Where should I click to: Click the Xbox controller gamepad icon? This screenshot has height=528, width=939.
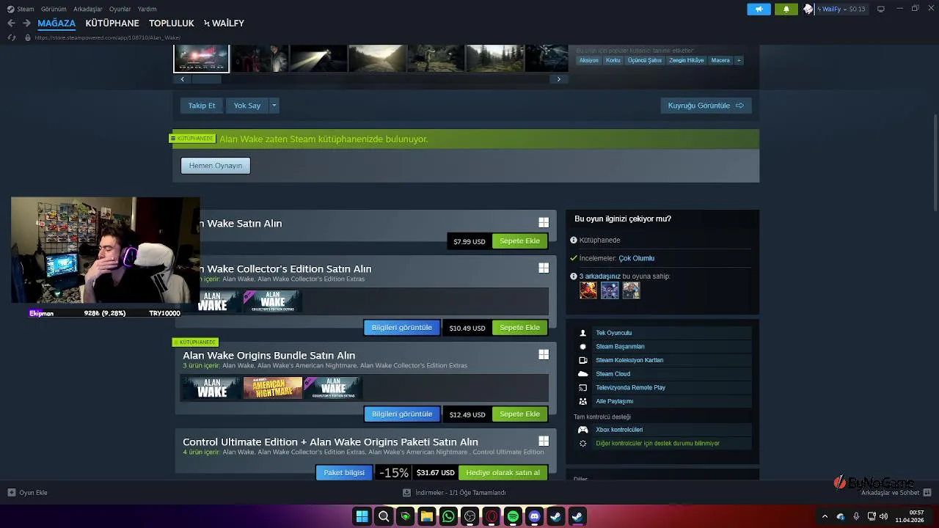click(583, 430)
